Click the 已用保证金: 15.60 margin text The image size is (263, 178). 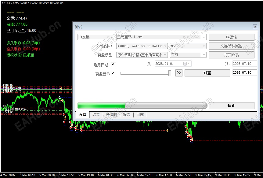21,31
